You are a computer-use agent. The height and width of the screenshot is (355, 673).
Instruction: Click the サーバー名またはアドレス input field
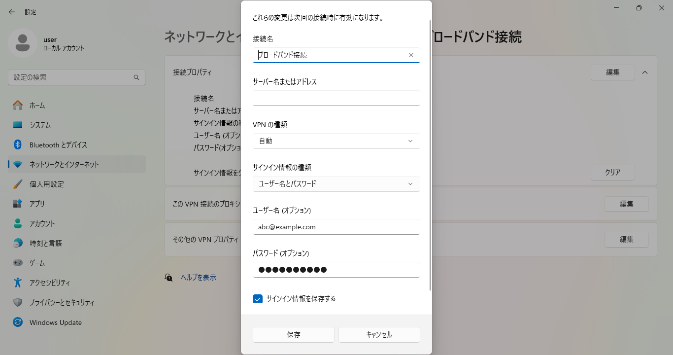click(336, 98)
